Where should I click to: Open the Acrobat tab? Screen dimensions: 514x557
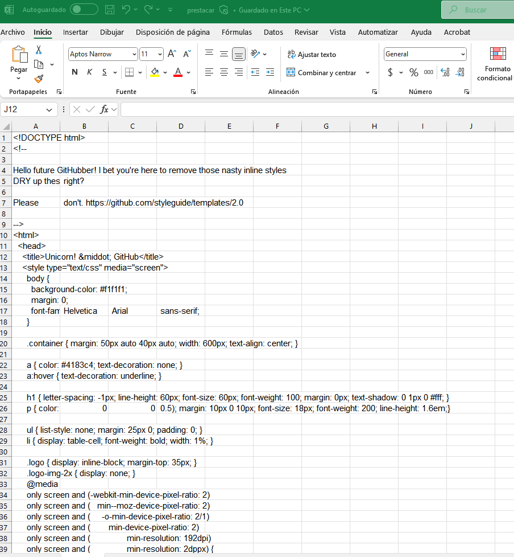click(457, 32)
